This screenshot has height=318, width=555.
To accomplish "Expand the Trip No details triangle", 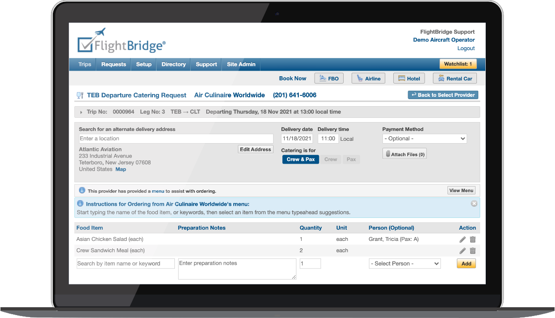I will point(81,112).
